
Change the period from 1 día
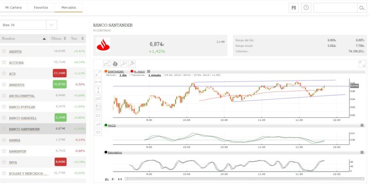pyautogui.click(x=123, y=75)
